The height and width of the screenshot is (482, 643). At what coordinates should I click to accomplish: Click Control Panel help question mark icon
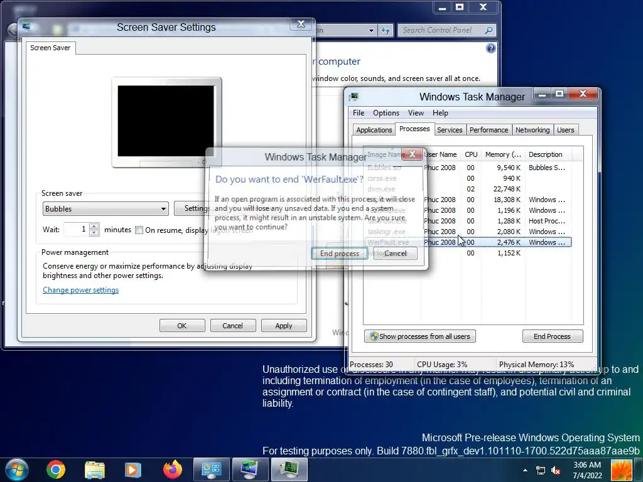490,49
